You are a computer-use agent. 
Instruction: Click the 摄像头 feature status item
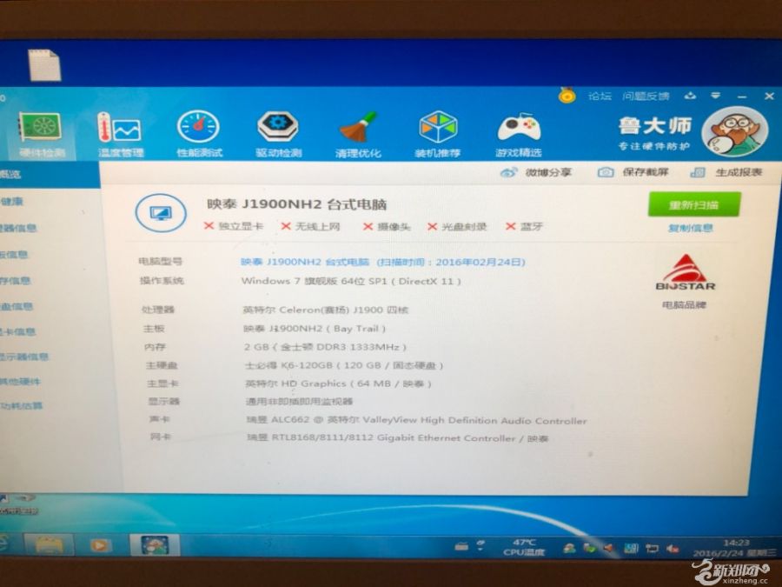[x=387, y=227]
